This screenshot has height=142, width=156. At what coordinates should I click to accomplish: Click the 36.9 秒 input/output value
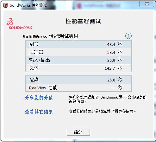click(115, 60)
